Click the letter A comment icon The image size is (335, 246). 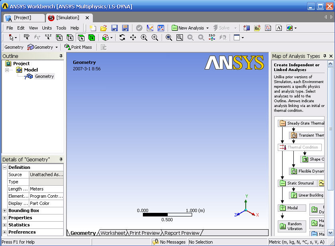coord(279,28)
